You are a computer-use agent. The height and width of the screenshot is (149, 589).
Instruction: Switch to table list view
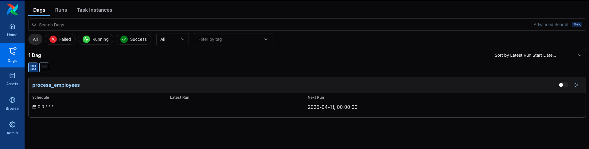pos(44,67)
